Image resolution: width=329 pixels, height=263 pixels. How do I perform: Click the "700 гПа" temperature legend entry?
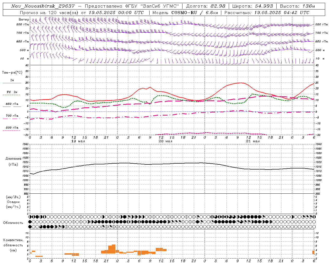coord(12,116)
